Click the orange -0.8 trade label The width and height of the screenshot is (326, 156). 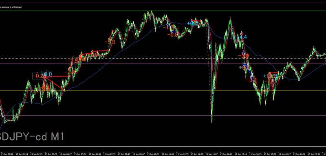[172, 35]
